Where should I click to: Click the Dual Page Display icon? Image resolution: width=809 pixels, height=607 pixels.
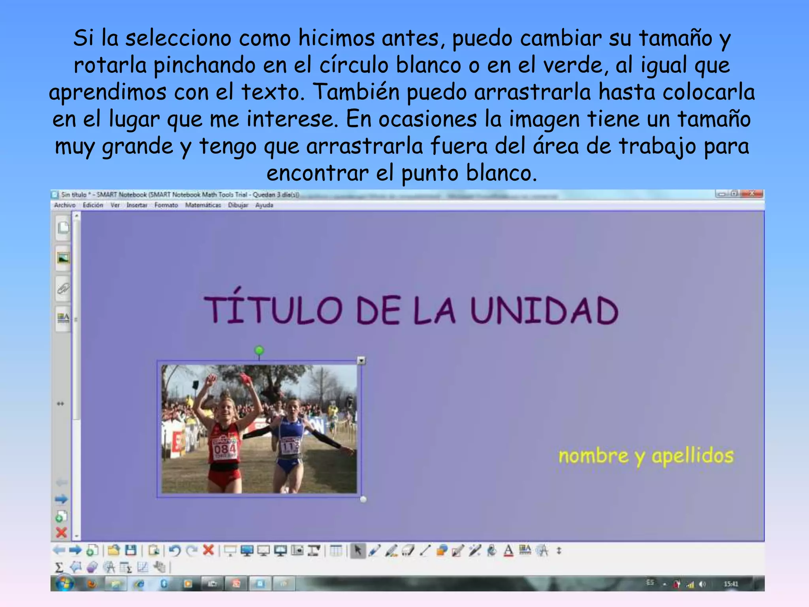coord(281,550)
